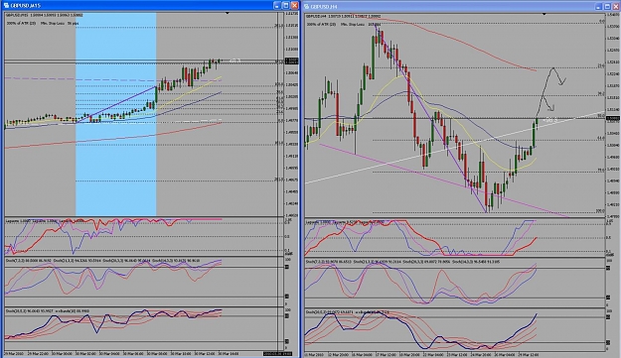Close the GBPUSD,M15 chart window
This screenshot has height=358, width=621.
tap(294, 6)
